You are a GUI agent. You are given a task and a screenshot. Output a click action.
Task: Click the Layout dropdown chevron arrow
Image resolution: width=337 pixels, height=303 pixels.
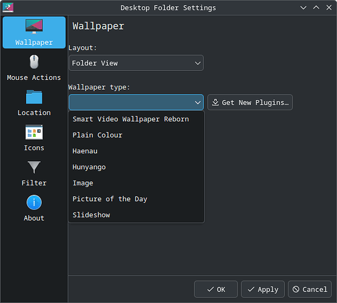(x=197, y=63)
